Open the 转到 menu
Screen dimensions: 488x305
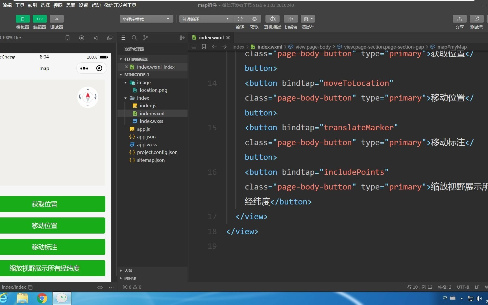click(32, 5)
